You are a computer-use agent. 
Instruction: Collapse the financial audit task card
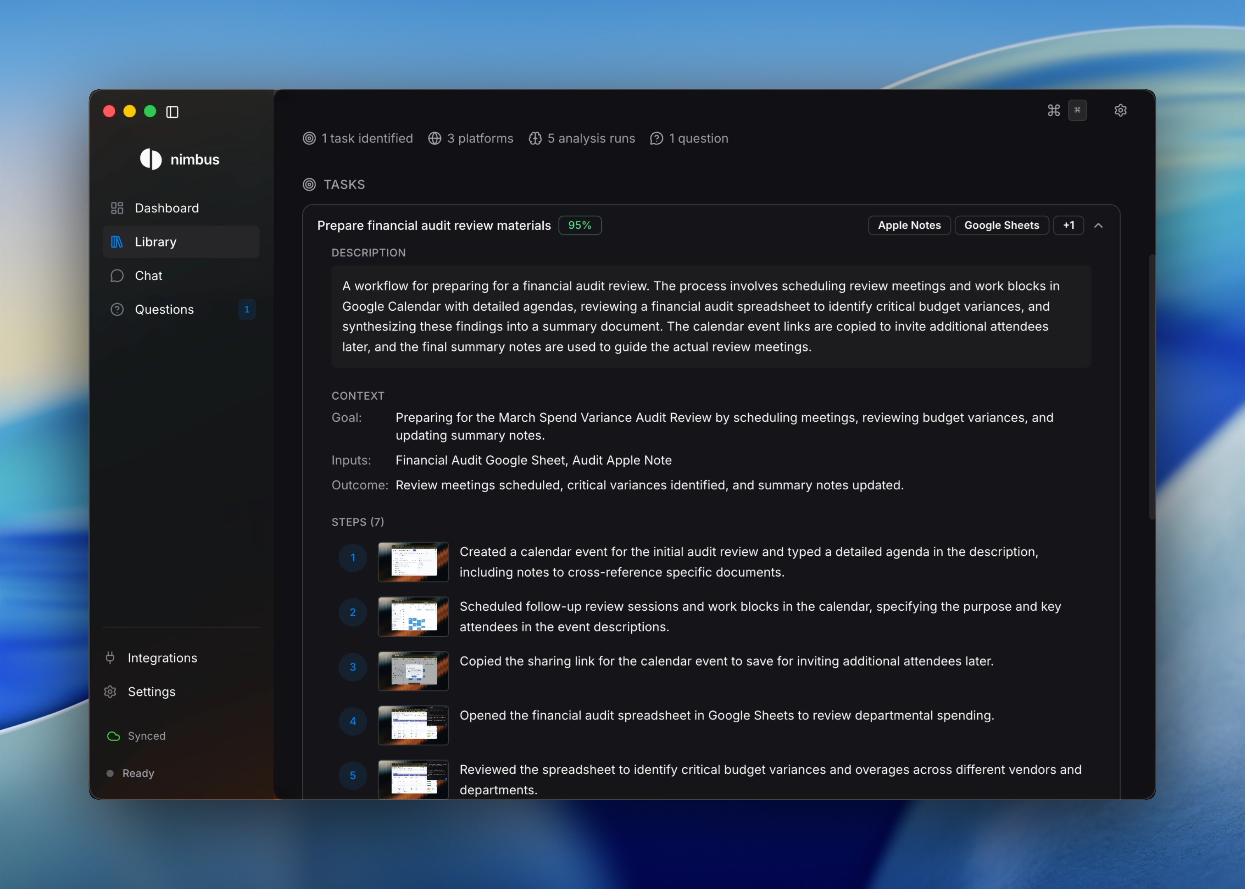(x=1098, y=226)
